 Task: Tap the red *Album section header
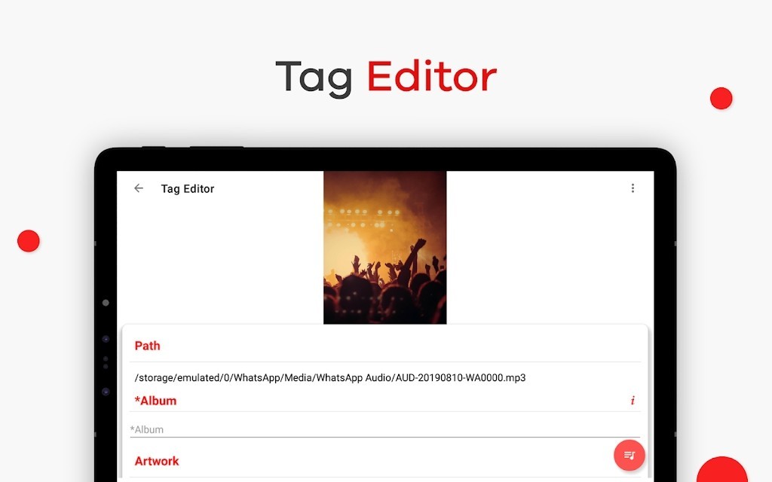pyautogui.click(x=155, y=401)
